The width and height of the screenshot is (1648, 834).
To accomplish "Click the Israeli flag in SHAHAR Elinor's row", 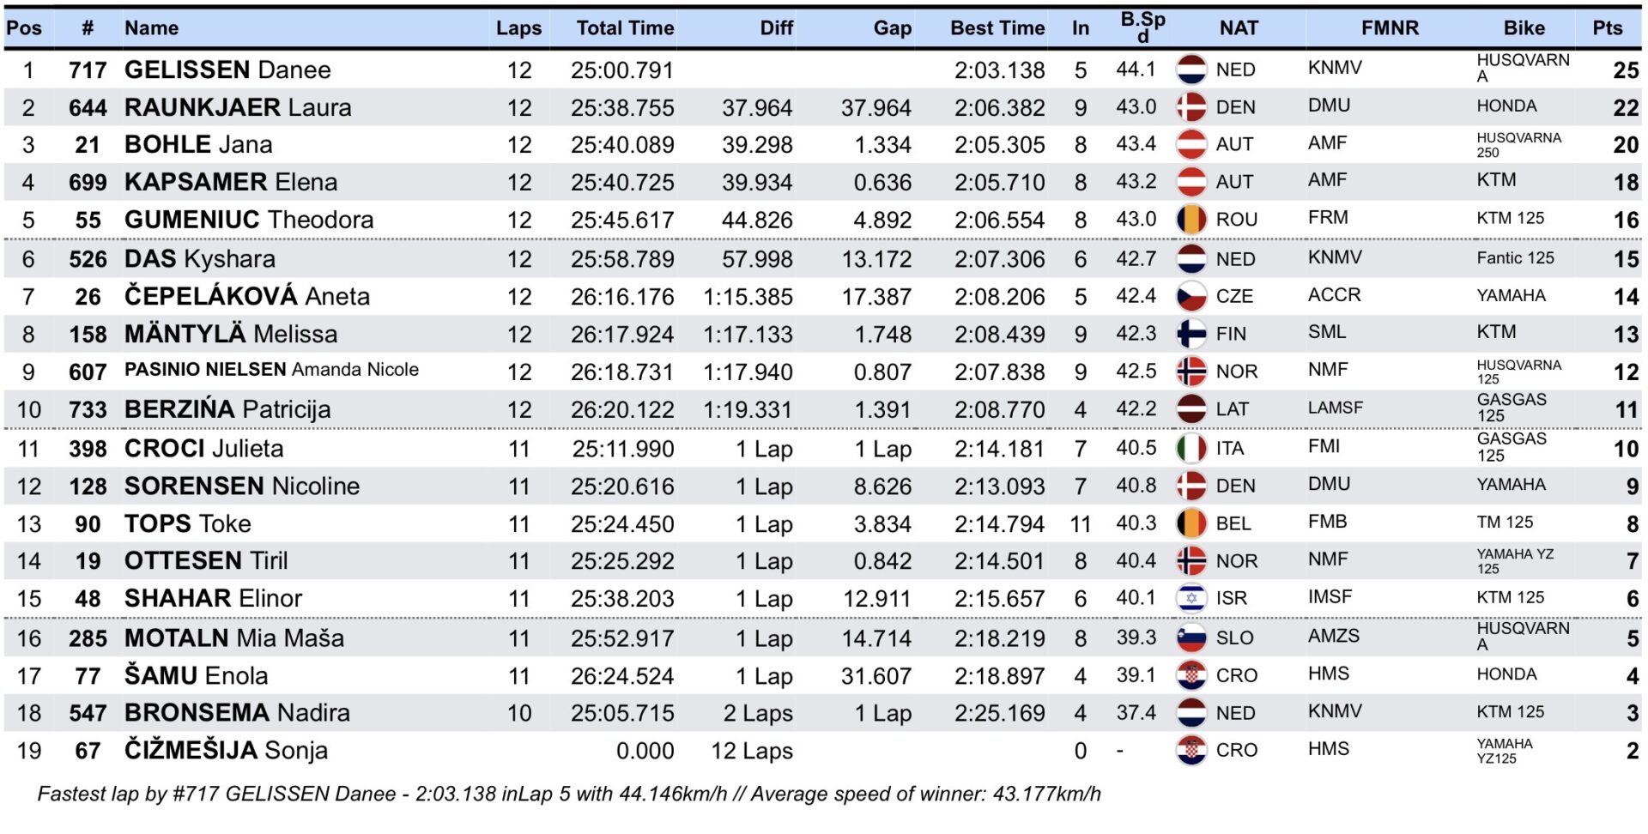I will [1191, 598].
